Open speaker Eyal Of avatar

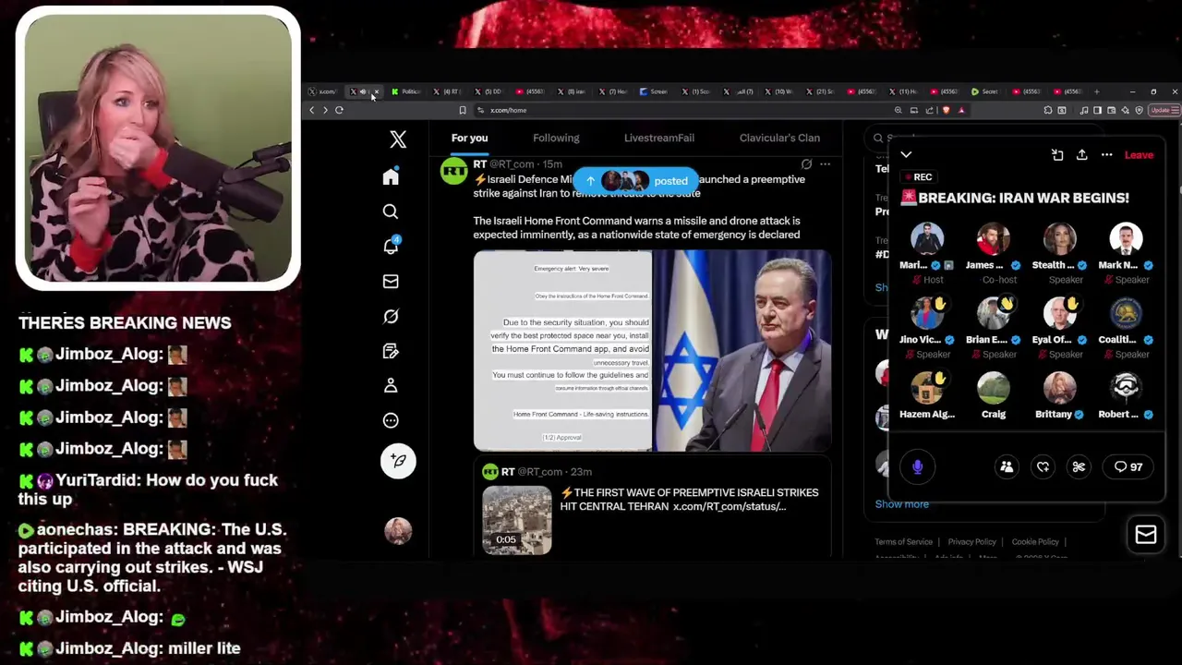pyautogui.click(x=1060, y=314)
